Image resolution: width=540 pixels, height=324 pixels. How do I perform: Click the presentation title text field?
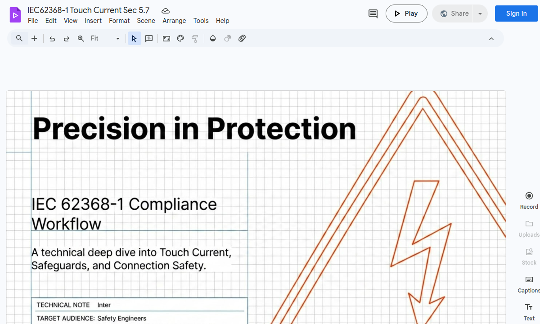(89, 10)
